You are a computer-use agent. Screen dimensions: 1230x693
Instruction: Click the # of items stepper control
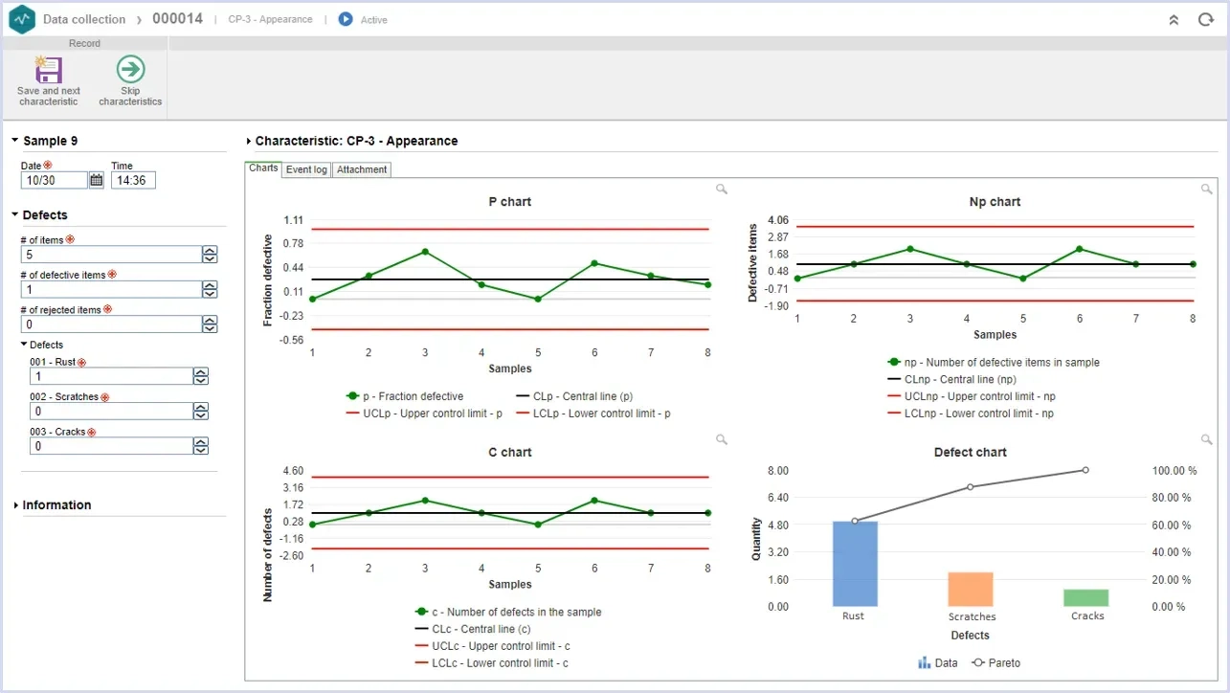coord(210,255)
